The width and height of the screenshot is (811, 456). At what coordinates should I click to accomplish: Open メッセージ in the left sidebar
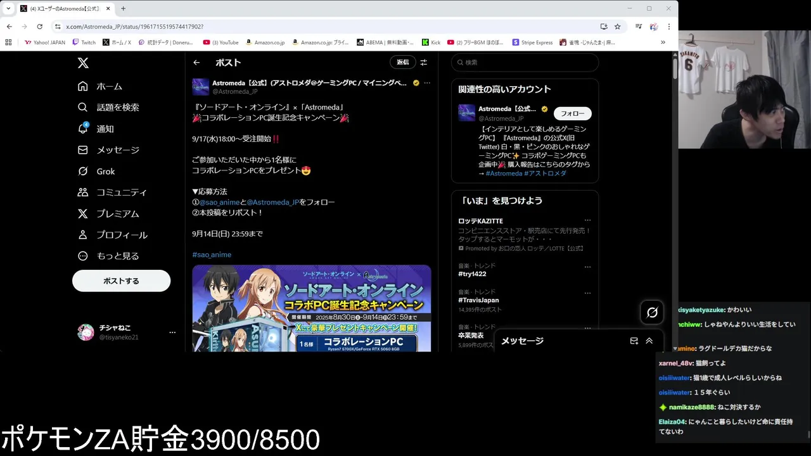click(x=108, y=150)
